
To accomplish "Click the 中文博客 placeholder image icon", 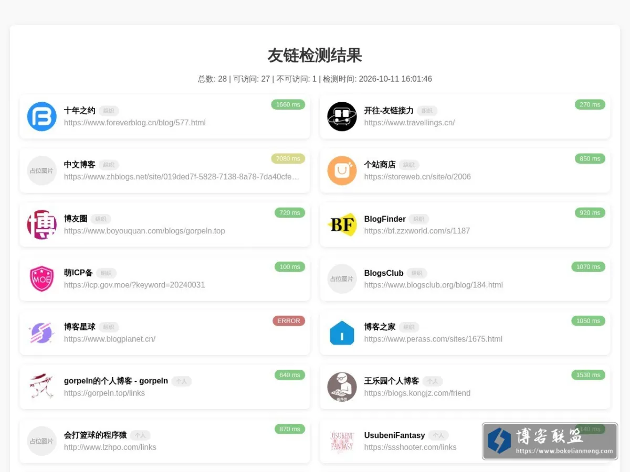I will [41, 170].
